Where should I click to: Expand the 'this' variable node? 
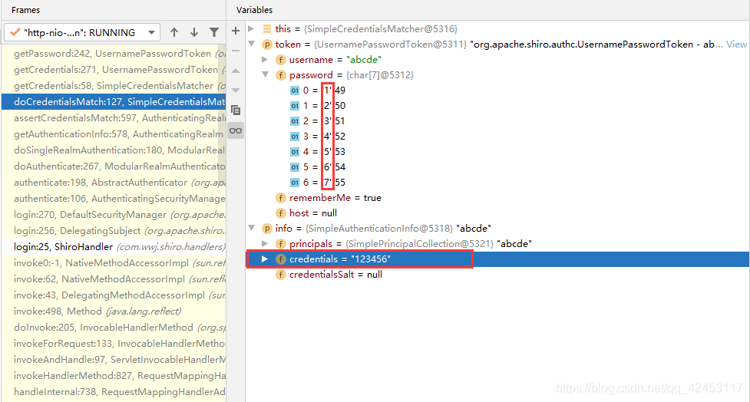[x=251, y=29]
